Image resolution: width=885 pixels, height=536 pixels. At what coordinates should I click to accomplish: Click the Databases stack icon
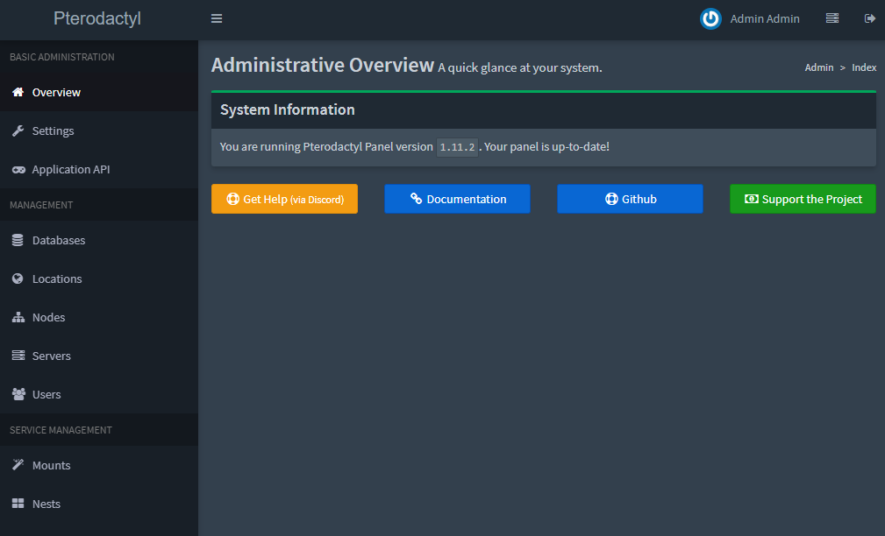point(18,240)
